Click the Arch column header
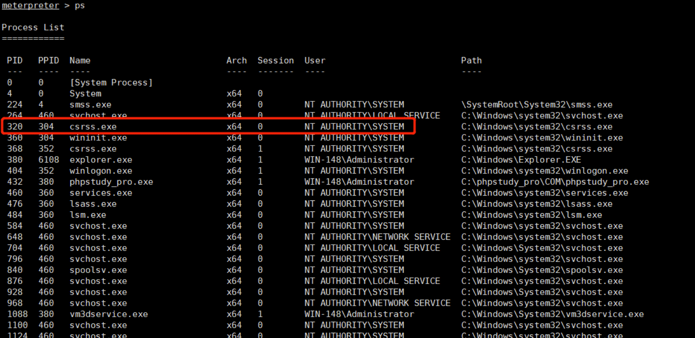This screenshot has width=695, height=338. pos(236,61)
